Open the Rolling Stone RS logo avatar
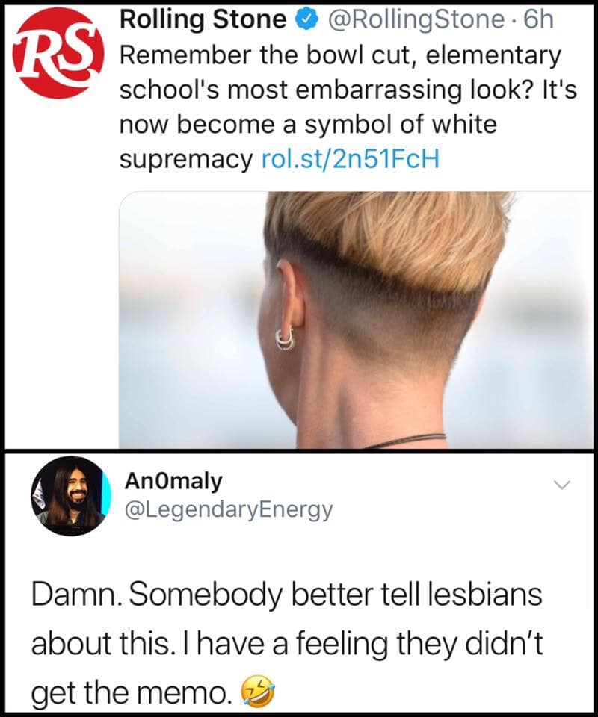 point(59,54)
